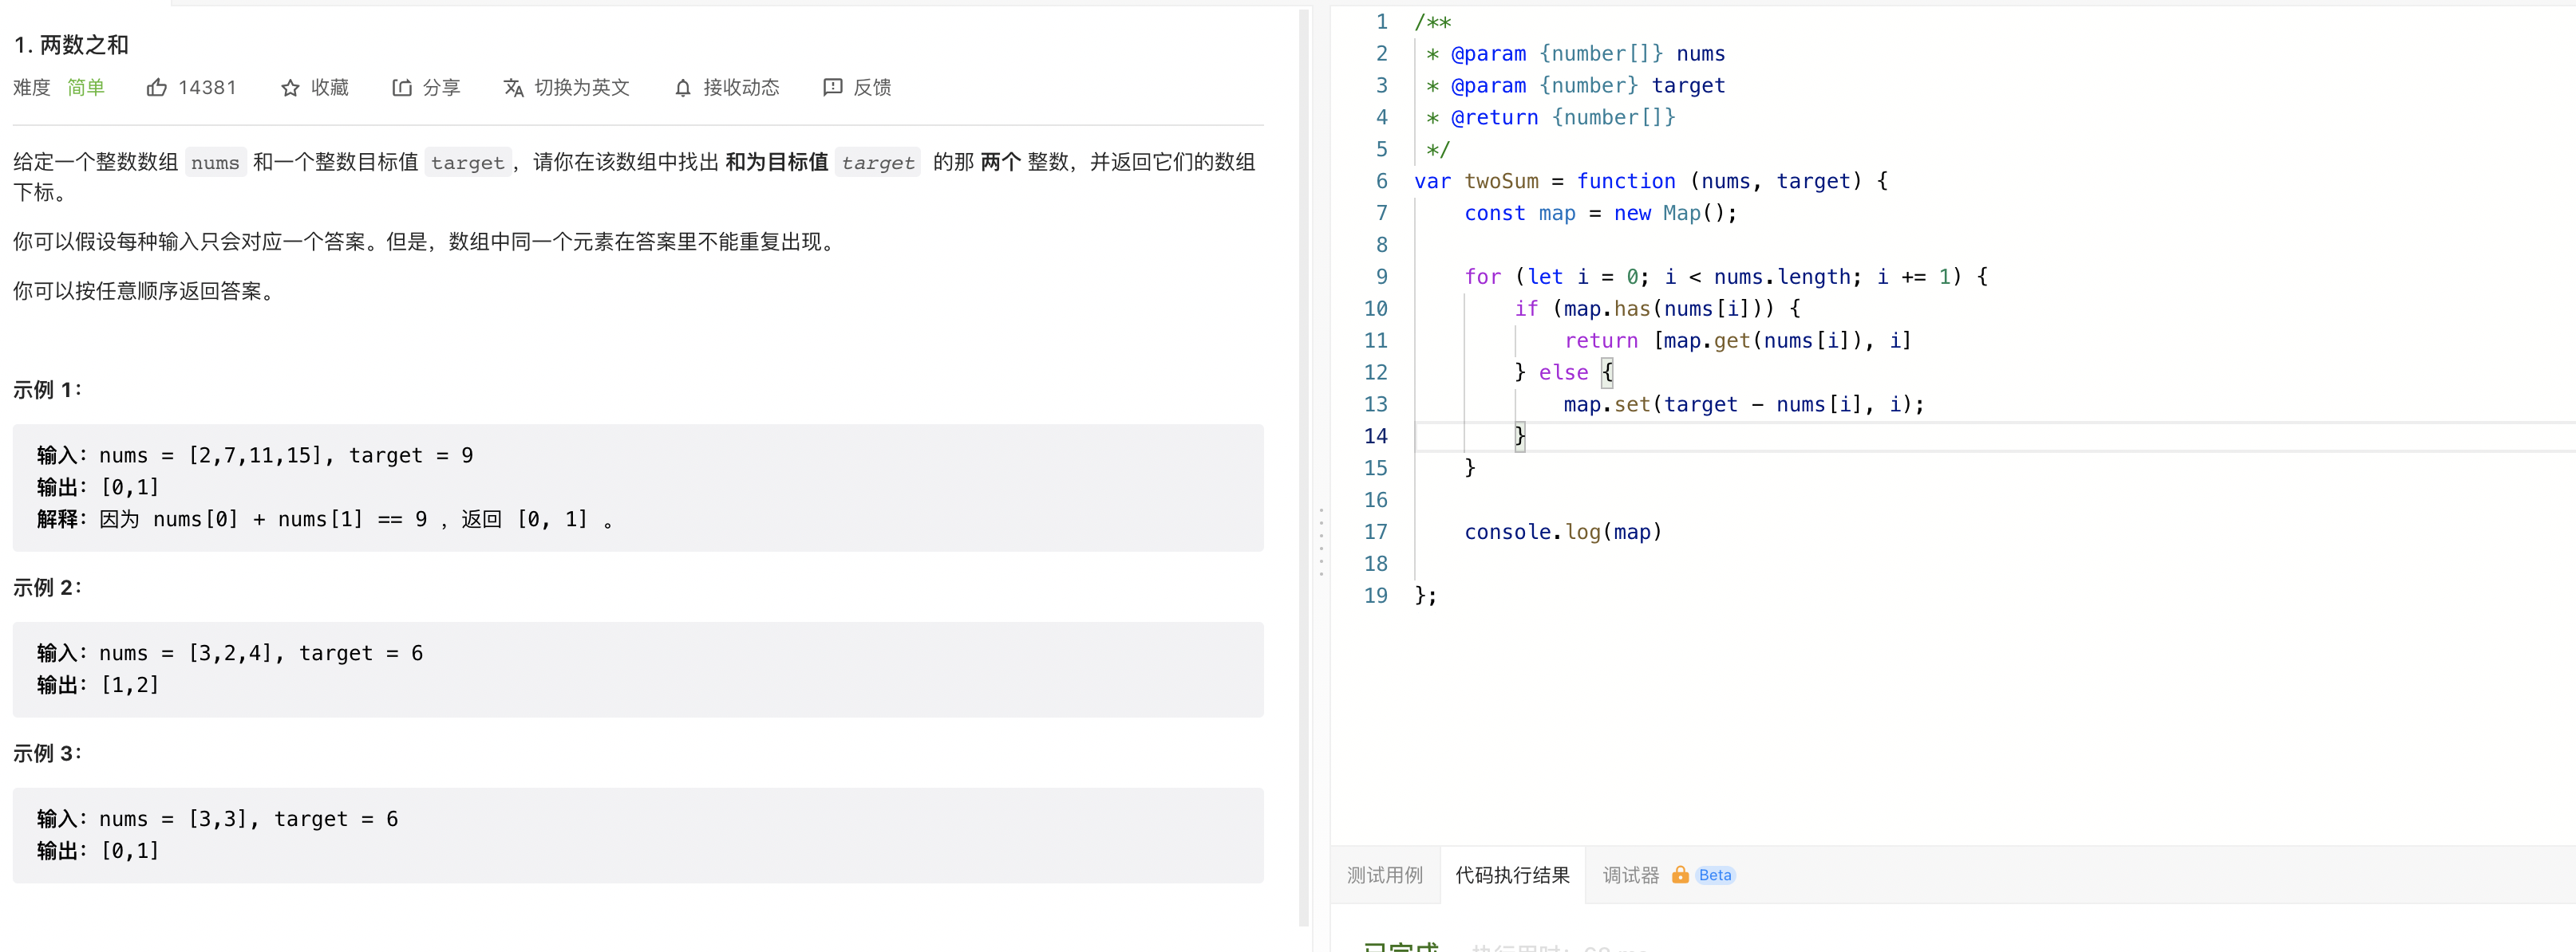
Task: Click the 简单 difficulty label
Action: pyautogui.click(x=86, y=88)
